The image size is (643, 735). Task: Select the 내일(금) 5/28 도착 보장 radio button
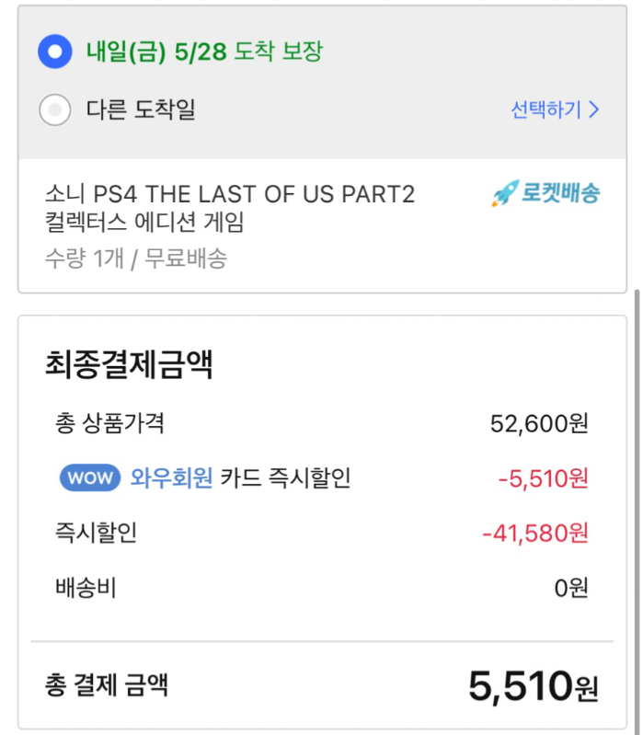(55, 52)
